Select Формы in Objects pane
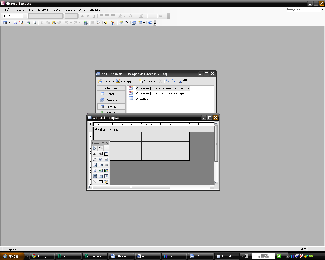Screen dimensions: 325x260 tap(111, 107)
